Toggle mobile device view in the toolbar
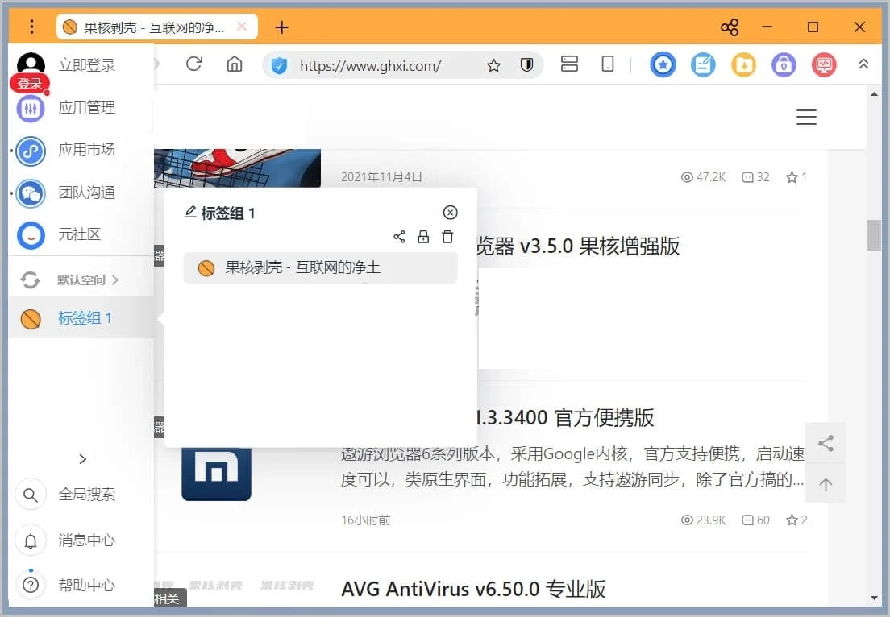This screenshot has height=617, width=890. (607, 64)
